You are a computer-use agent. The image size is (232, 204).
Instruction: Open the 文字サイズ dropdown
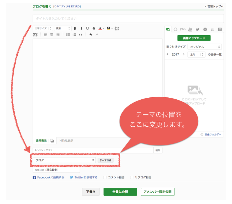(43, 28)
